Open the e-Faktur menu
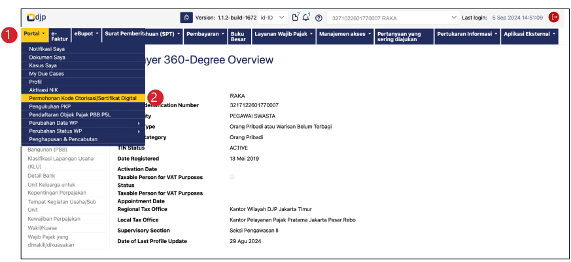The height and width of the screenshot is (262, 571). 60,36
